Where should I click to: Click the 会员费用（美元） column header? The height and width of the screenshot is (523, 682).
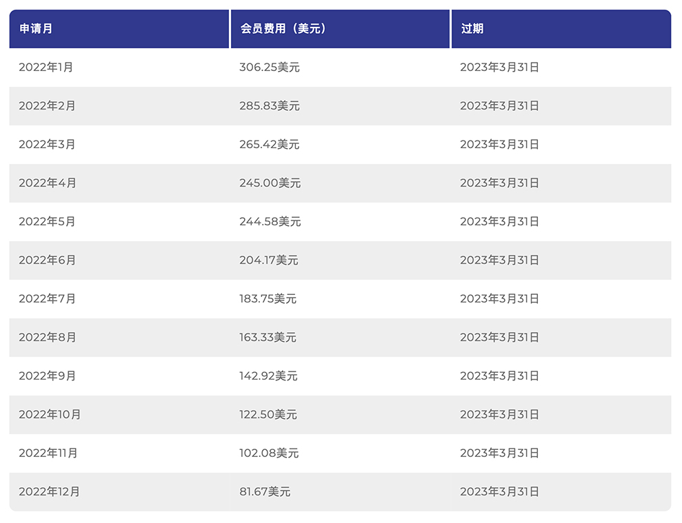click(283, 29)
